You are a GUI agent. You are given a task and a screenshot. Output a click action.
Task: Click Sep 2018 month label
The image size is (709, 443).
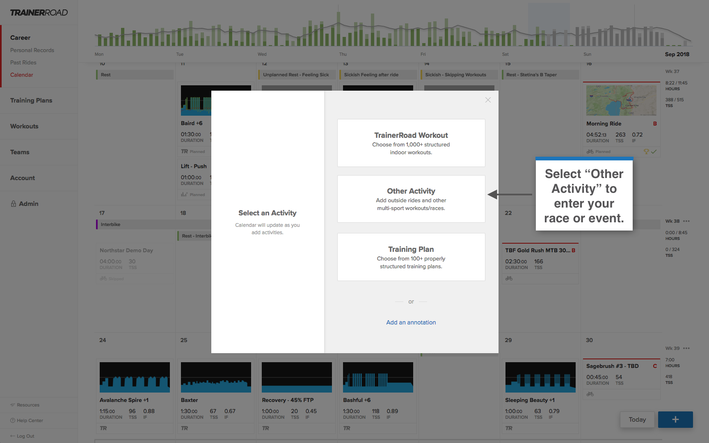677,54
